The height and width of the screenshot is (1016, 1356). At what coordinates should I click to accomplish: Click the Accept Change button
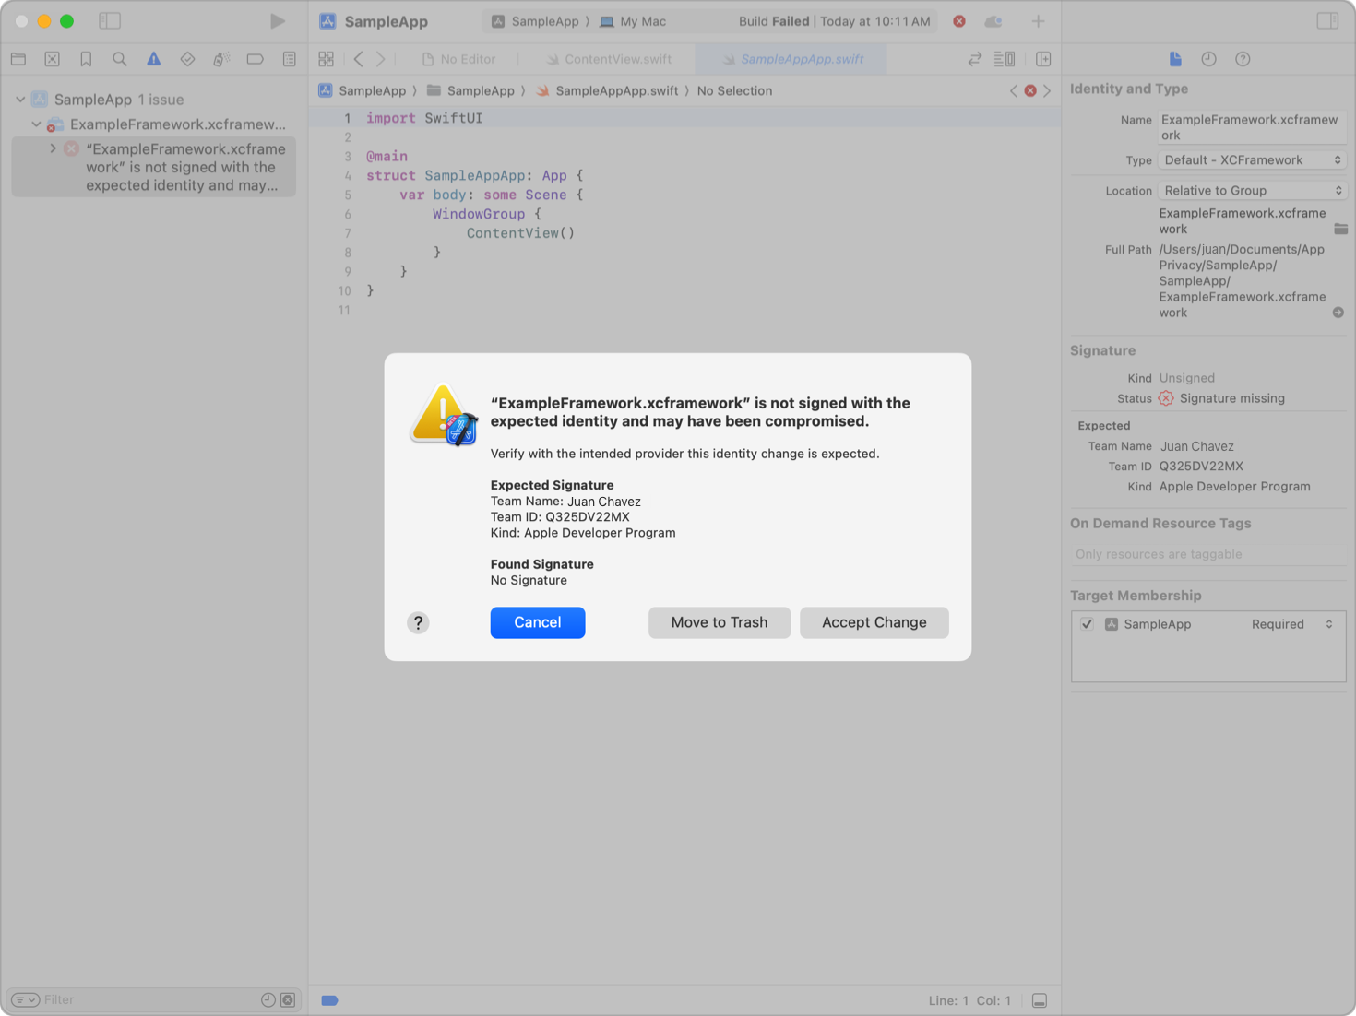tap(874, 622)
